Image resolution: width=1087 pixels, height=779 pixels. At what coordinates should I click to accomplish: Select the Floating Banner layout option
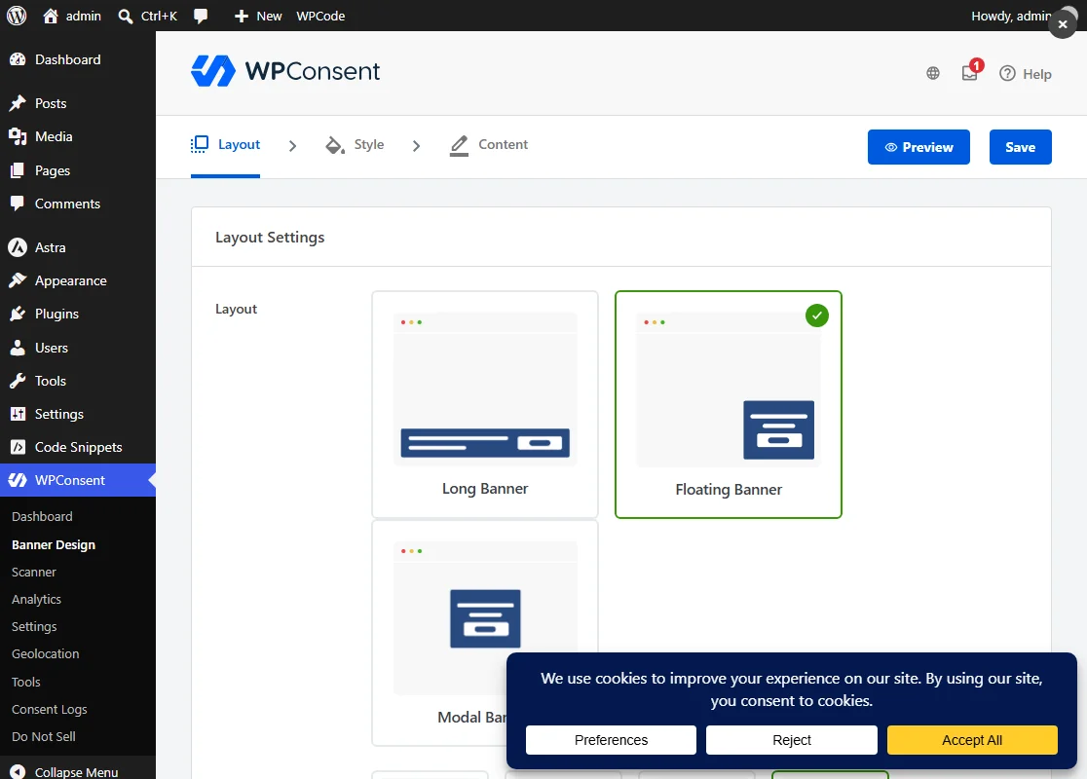click(729, 404)
